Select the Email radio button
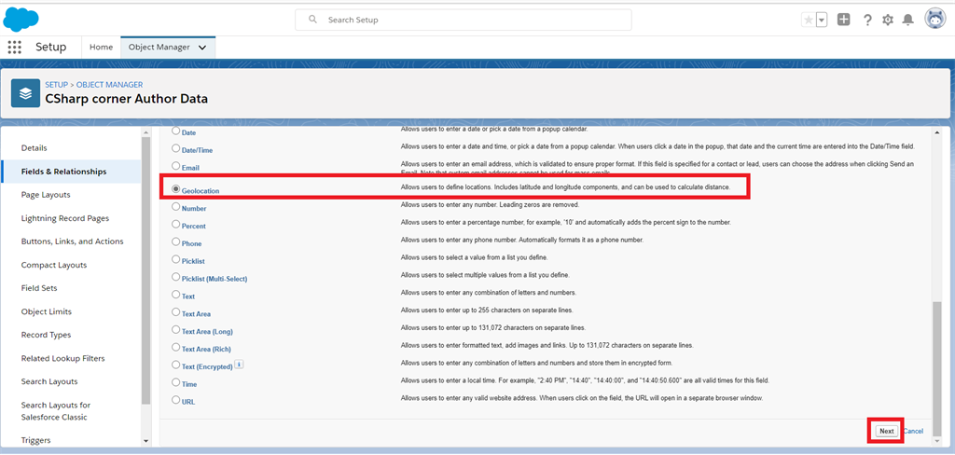This screenshot has height=455, width=955. point(176,166)
